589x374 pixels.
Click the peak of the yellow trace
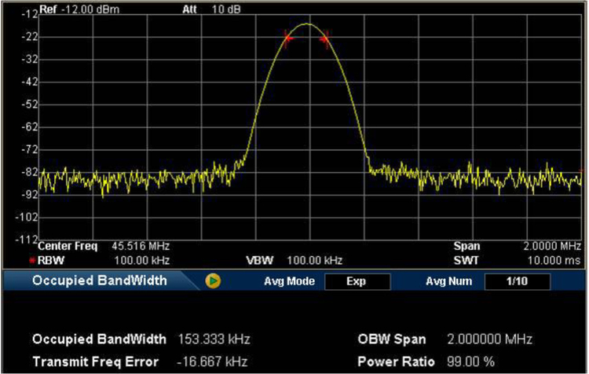click(x=306, y=24)
